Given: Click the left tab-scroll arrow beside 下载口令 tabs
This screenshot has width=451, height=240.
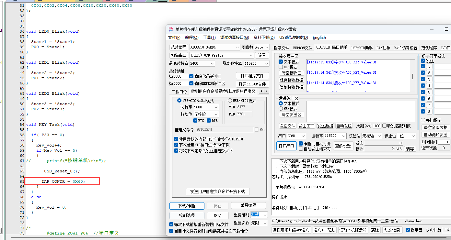Looking at the screenshot, I should 261,91.
